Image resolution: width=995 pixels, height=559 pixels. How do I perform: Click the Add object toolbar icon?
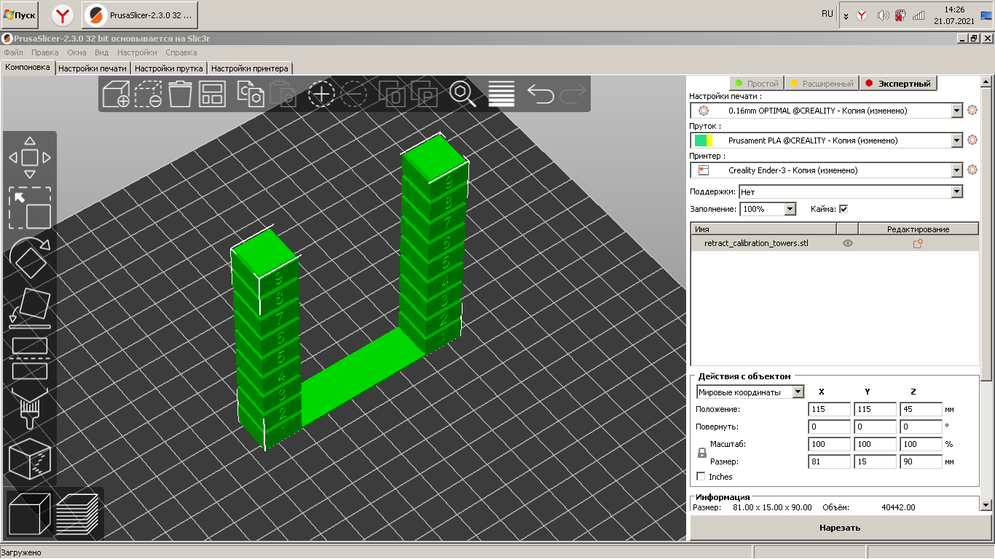[x=116, y=94]
